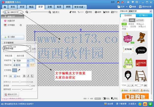Pick the red 文字区域 banner sticker
The height and width of the screenshot is (107, 154).
[141, 63]
